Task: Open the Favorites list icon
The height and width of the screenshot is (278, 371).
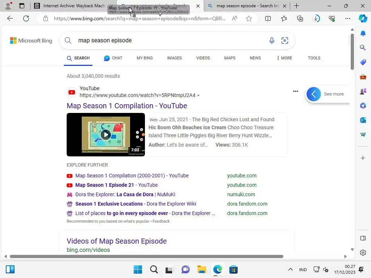Action: click(284, 18)
